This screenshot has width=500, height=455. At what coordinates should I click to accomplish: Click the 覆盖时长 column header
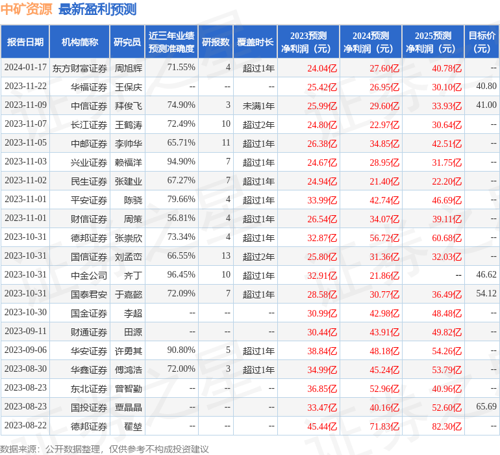pyautogui.click(x=255, y=42)
